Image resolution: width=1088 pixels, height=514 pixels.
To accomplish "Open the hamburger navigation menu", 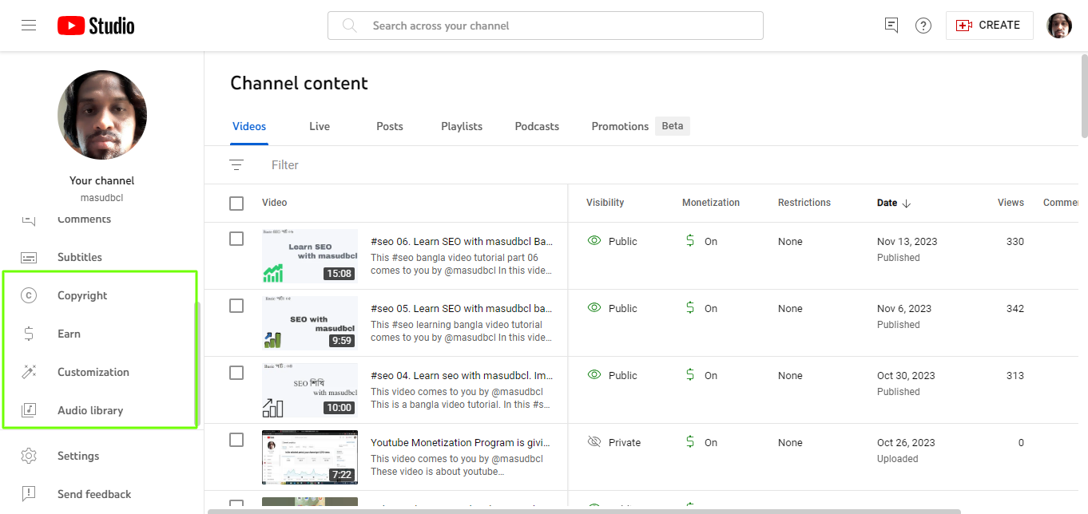I will pyautogui.click(x=29, y=26).
